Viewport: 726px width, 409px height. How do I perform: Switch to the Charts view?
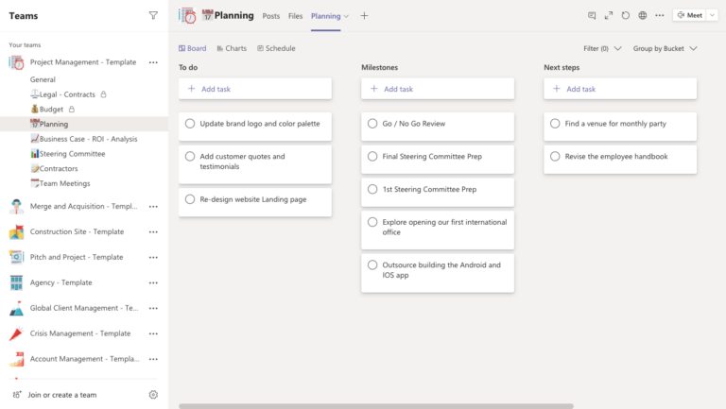(231, 48)
